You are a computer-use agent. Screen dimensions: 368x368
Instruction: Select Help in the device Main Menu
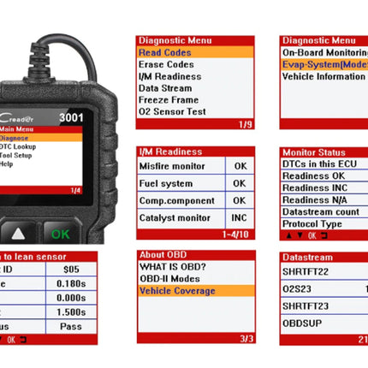tap(6, 164)
